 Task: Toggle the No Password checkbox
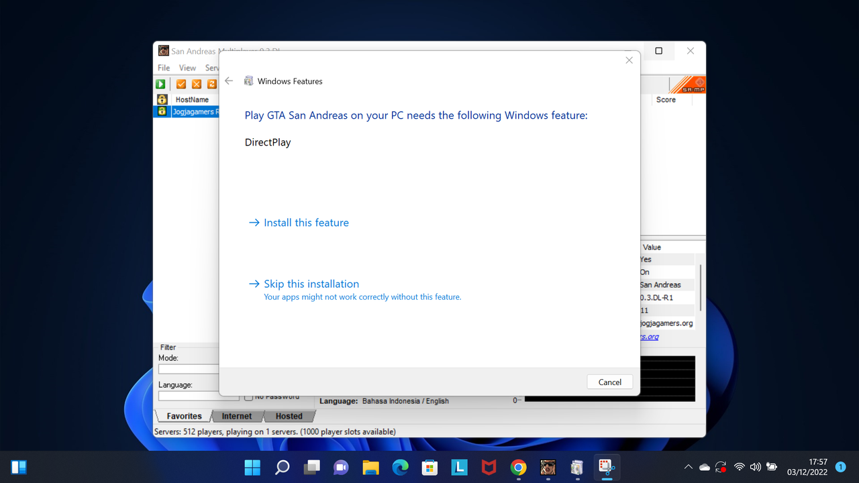pos(249,397)
